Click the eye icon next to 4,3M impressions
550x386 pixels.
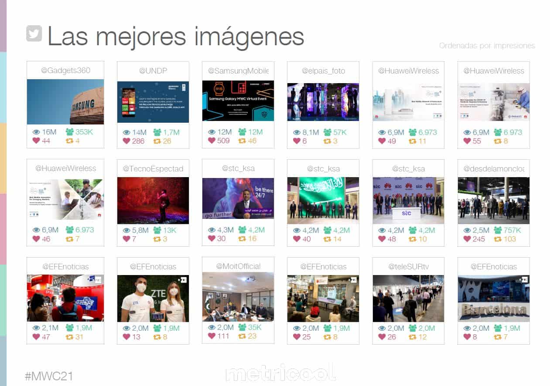pyautogui.click(x=212, y=230)
